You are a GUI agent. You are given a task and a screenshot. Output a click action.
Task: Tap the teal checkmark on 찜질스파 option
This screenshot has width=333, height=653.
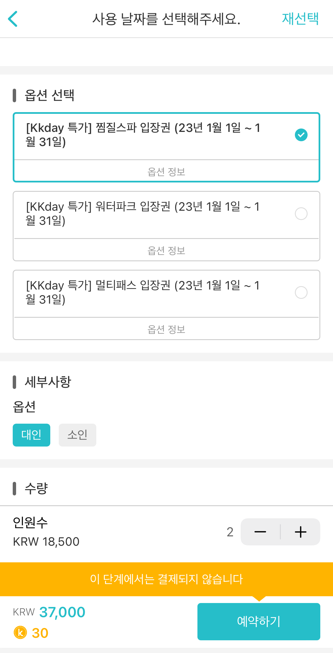(x=301, y=135)
